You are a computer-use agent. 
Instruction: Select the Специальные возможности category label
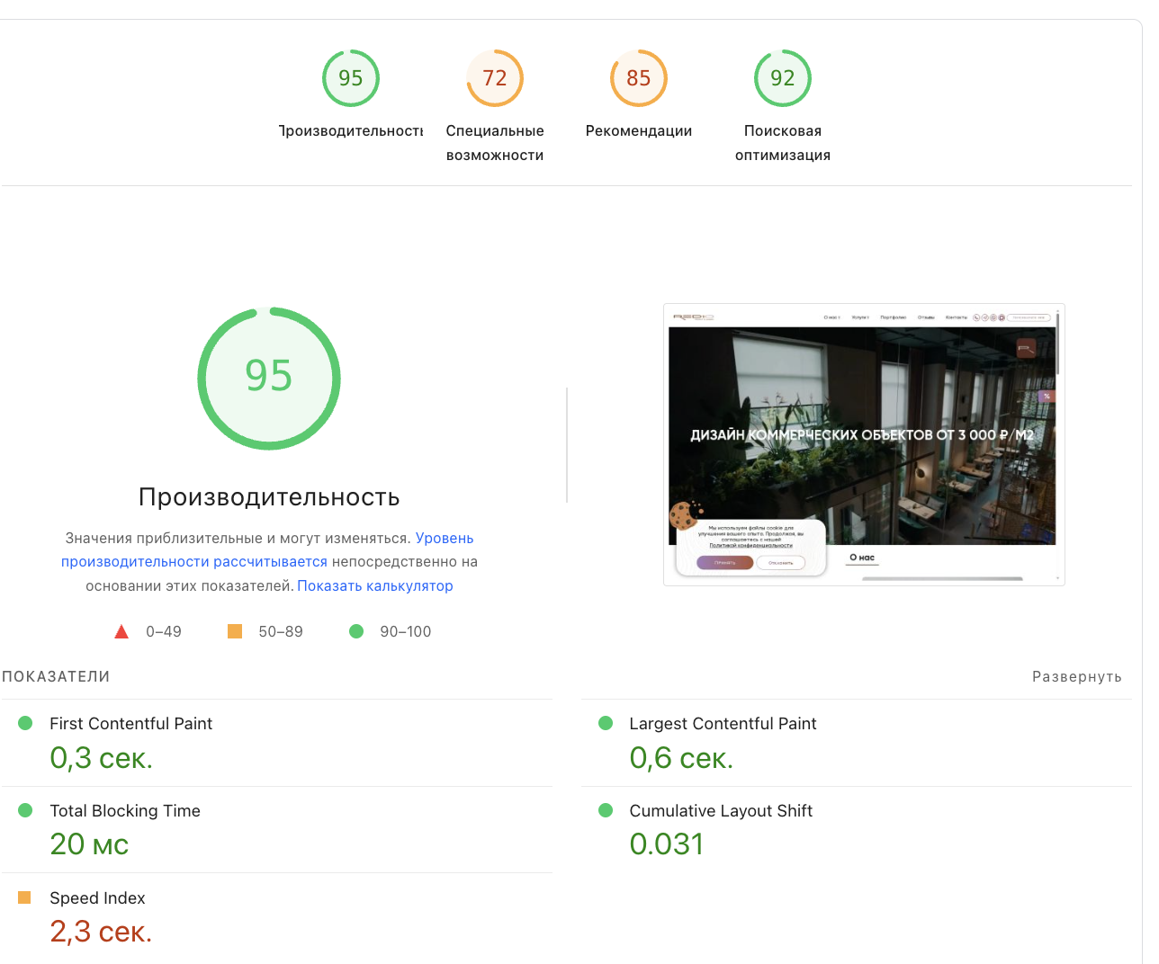point(495,143)
